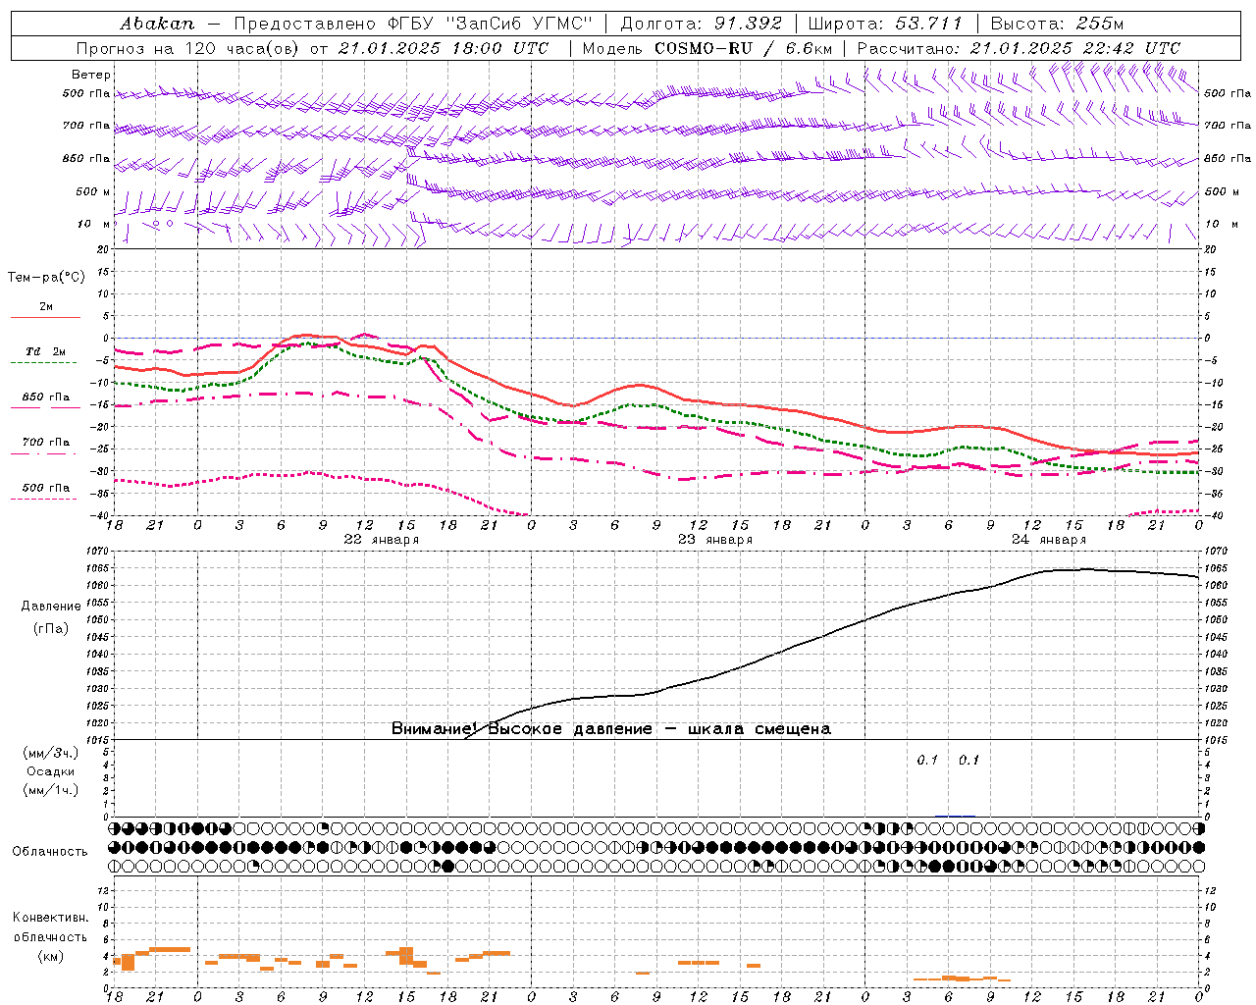Select the (гПа) unit label under Давление
Viewport: 1256px width, 1005px height.
pos(51,629)
